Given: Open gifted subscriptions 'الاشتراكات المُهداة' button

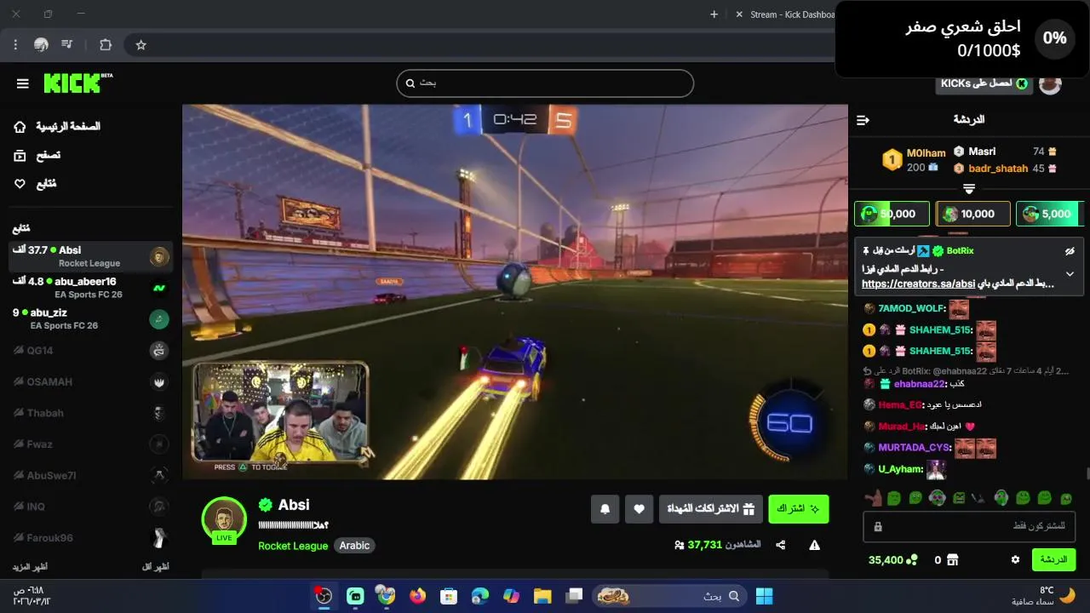Looking at the screenshot, I should click(x=711, y=509).
